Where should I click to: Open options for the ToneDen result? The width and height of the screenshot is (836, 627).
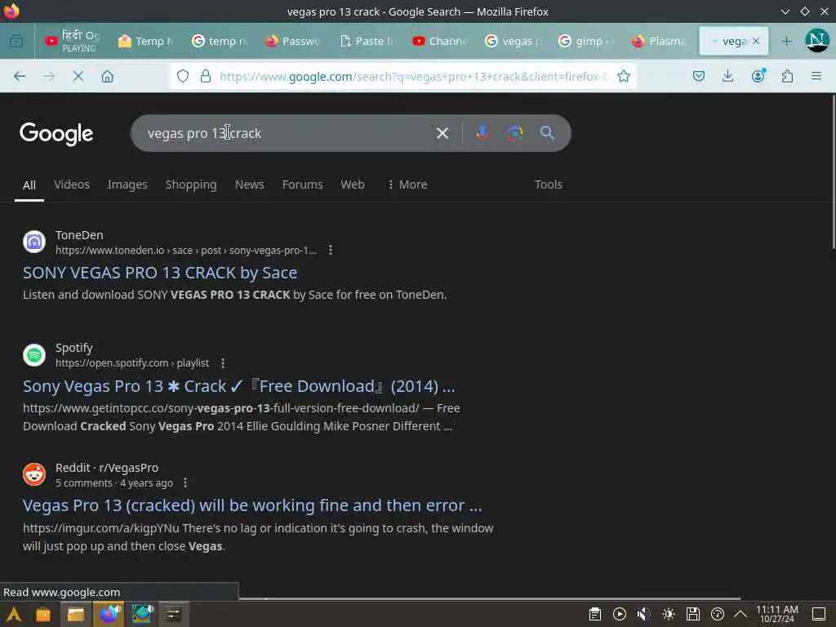click(x=331, y=250)
